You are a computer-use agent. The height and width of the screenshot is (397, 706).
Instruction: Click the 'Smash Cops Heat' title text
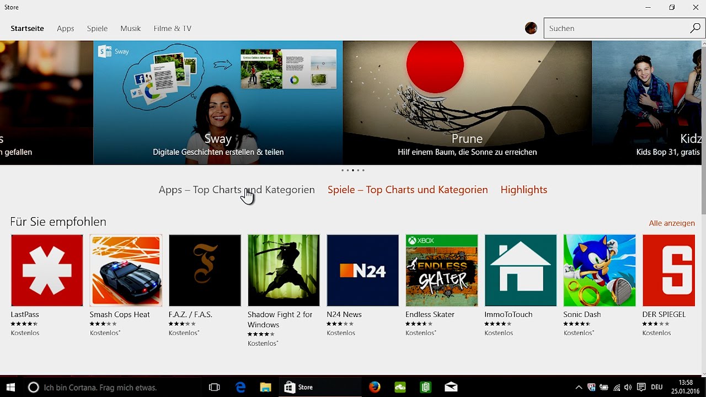(120, 314)
